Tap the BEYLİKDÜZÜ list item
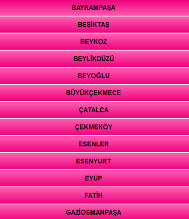The height and width of the screenshot is (219, 189). 94,59
